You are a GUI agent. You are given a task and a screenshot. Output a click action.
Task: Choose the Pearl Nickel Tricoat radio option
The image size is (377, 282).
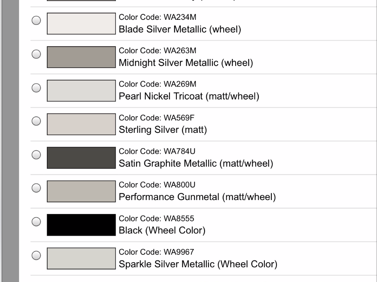point(36,88)
